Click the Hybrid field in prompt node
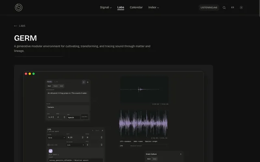 (x=74, y=117)
